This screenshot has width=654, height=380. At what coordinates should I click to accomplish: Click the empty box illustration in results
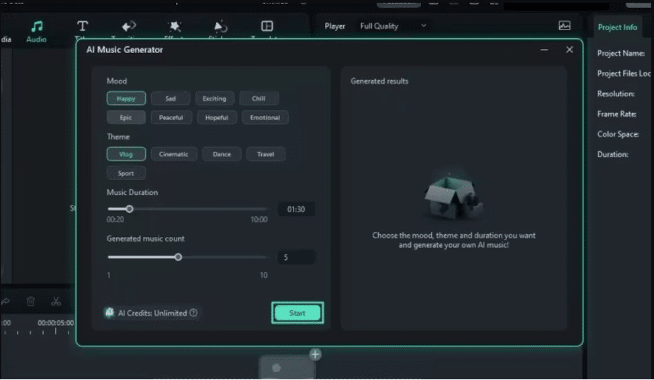tap(453, 197)
